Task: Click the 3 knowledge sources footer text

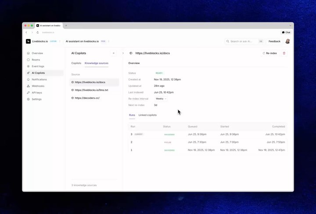Action: [x=84, y=185]
